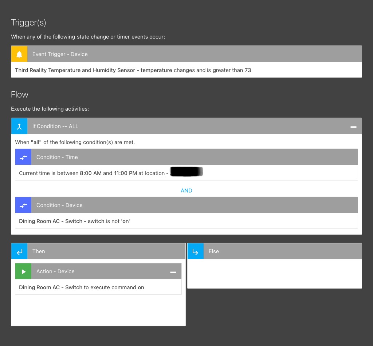Screen dimensions: 373x346
Task: Select the Then branch header
Action: click(x=98, y=251)
